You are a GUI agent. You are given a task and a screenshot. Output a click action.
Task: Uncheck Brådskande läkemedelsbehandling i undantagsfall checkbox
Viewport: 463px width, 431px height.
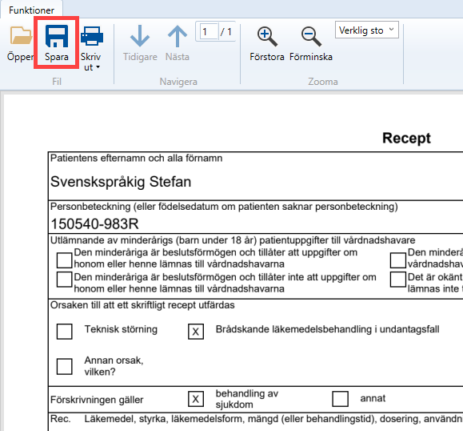(x=196, y=332)
